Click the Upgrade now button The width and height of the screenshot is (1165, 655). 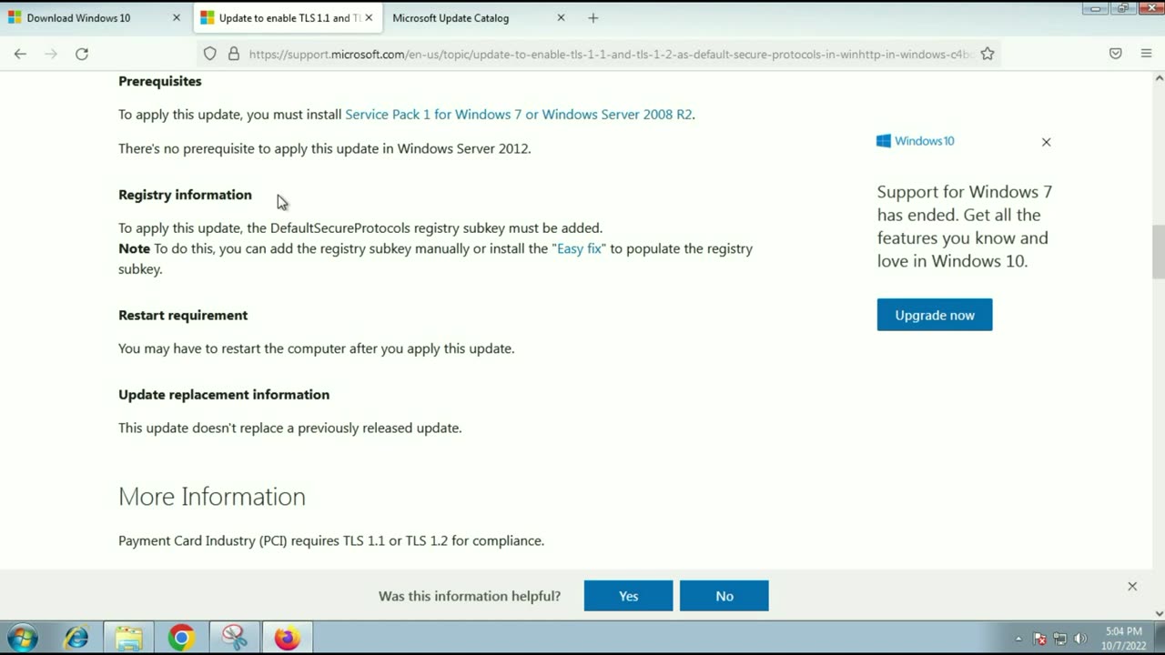pyautogui.click(x=935, y=315)
